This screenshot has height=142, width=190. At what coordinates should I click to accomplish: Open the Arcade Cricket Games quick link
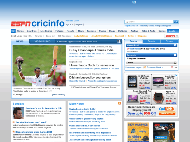(102, 36)
